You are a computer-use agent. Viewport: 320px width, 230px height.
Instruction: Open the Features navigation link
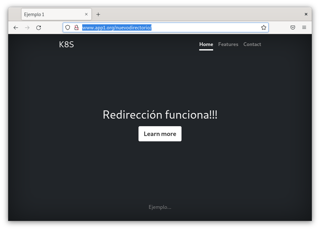(228, 44)
